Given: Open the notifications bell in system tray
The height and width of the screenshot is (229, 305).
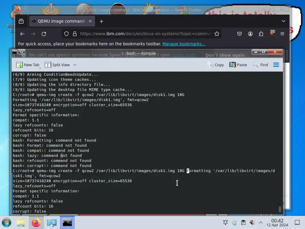Looking at the screenshot, I should click(225, 222).
